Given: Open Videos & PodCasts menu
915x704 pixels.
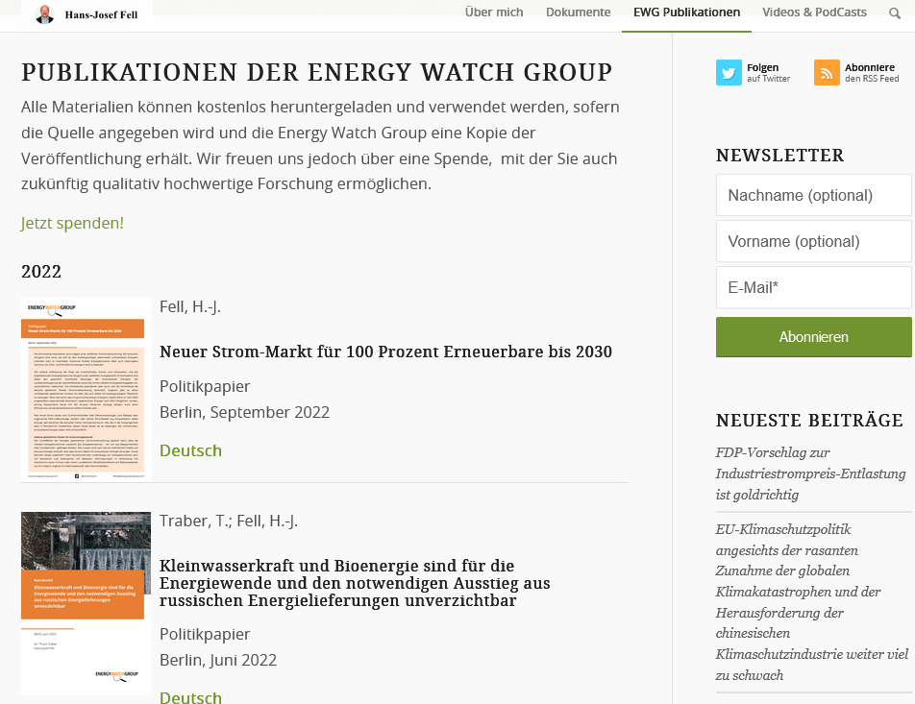Looking at the screenshot, I should click(x=814, y=12).
